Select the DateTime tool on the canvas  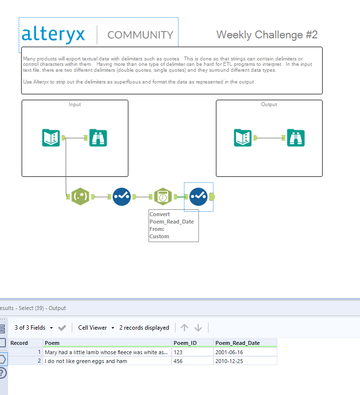click(163, 197)
